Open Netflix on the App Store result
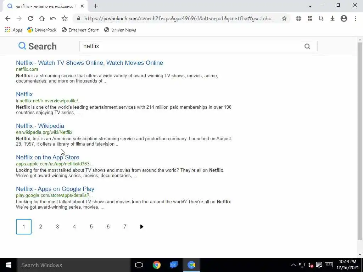The image size is (363, 272). 48,157
